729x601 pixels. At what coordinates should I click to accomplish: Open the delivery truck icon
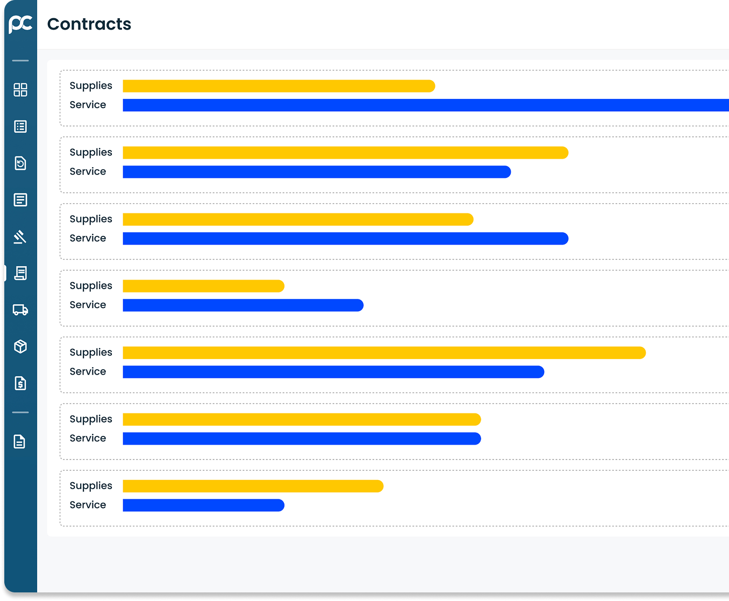tap(20, 310)
